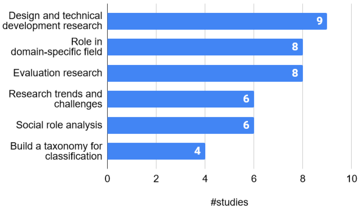Click the x-axis tick label 8
359x210 pixels.
(303, 179)
